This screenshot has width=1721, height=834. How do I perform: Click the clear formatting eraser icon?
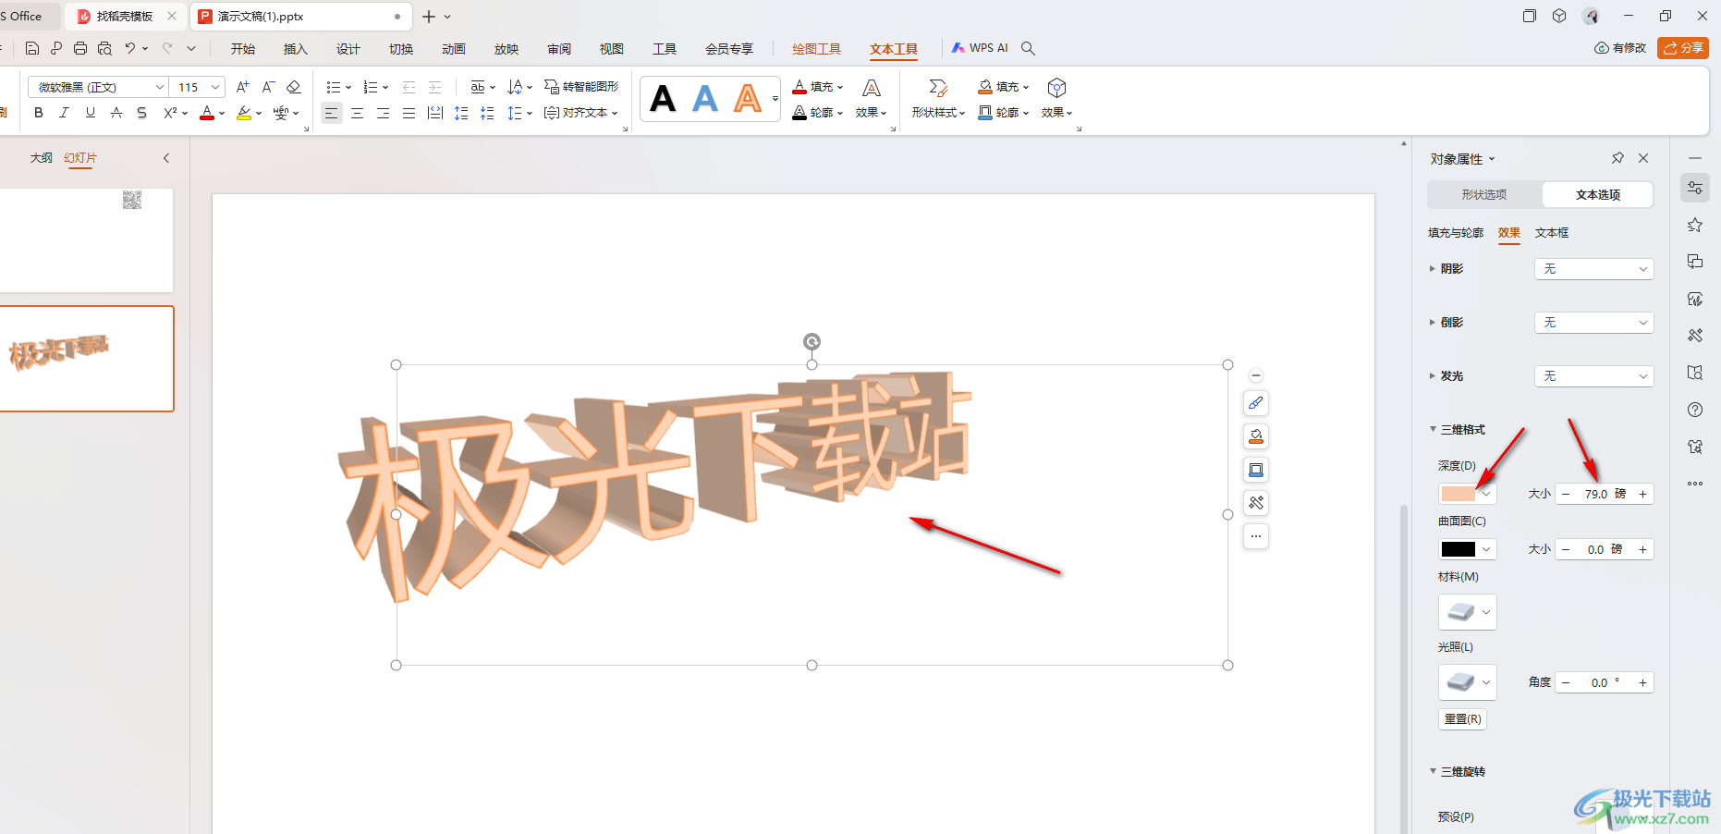(x=294, y=87)
